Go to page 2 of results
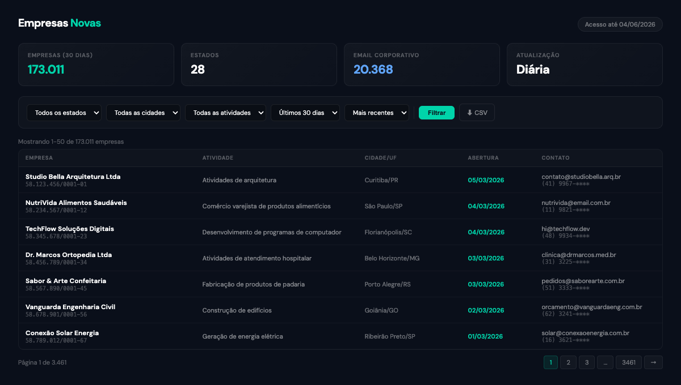The width and height of the screenshot is (681, 385). pos(568,362)
